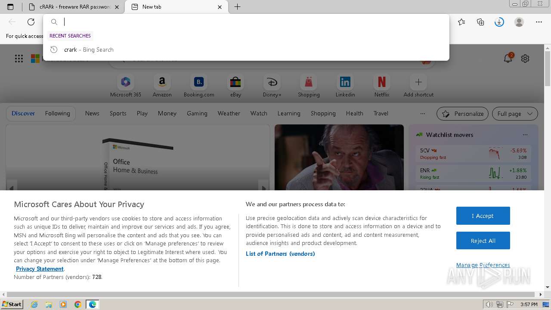Open the Watch category
The image size is (551, 310).
[x=259, y=113]
